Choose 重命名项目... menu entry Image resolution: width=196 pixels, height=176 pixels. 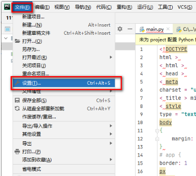coord(64,74)
